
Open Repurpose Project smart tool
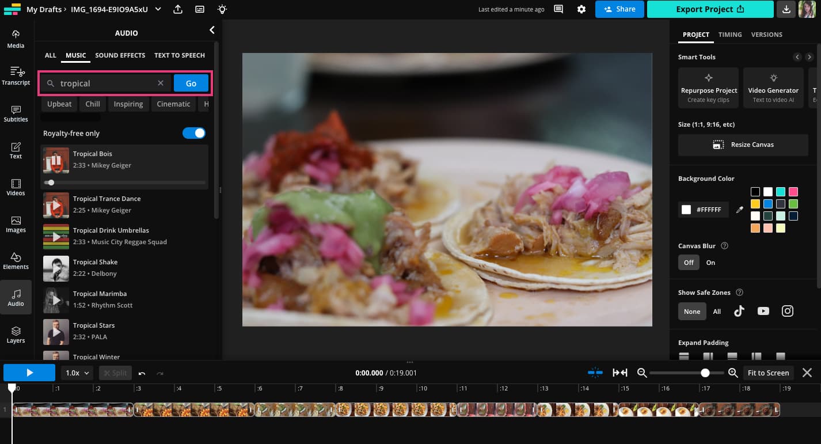pos(708,88)
